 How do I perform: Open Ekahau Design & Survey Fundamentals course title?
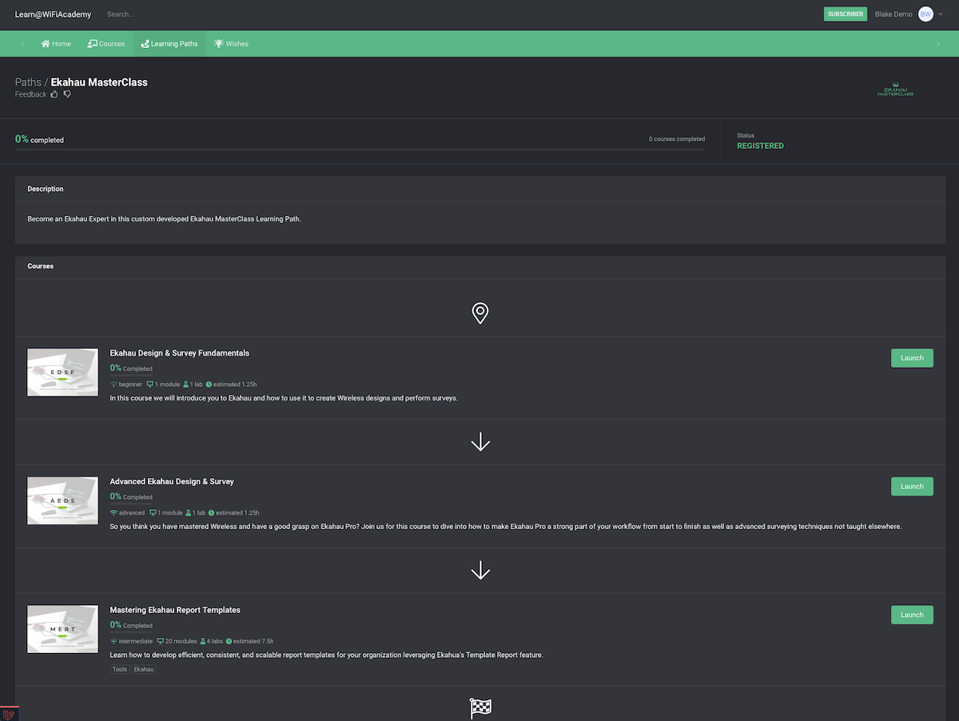coord(180,353)
